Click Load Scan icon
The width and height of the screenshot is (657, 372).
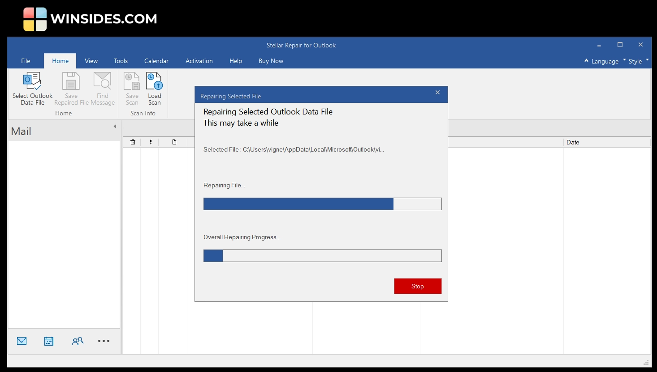[154, 81]
